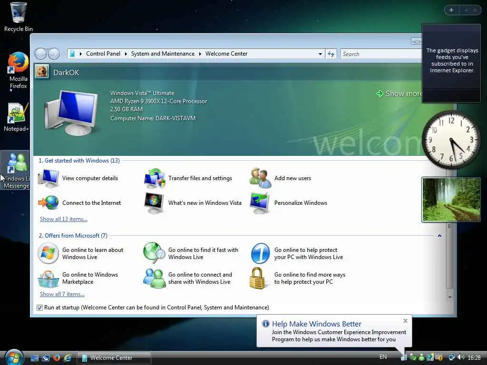Open Go online to Windows Marketplace icon
Viewport: 487px width, 365px height.
[x=48, y=279]
